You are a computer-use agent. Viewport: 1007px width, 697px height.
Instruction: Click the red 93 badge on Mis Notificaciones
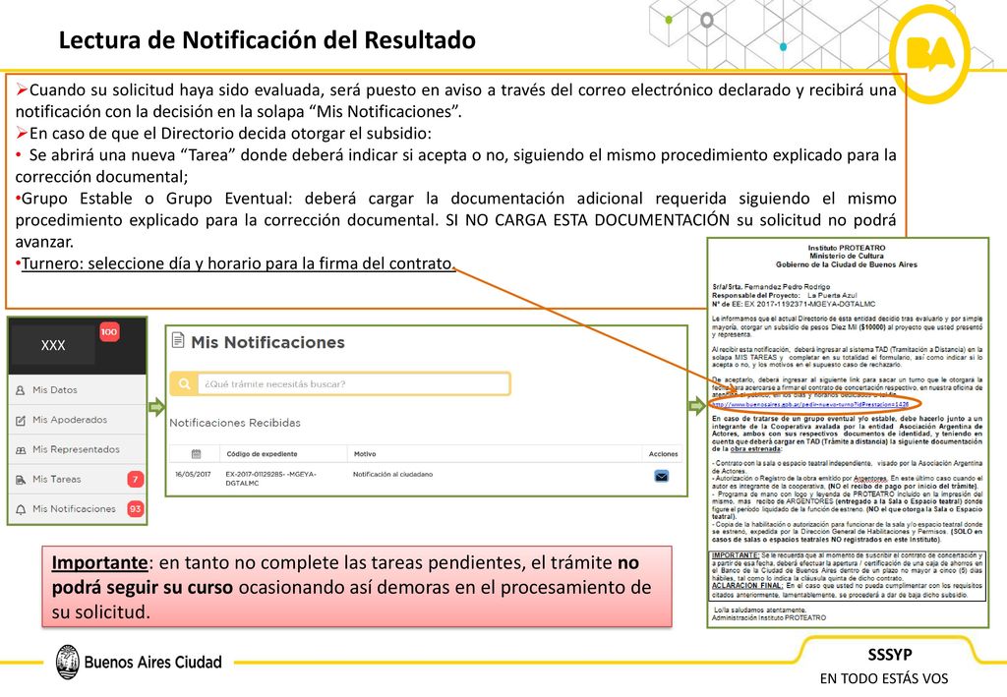coord(135,509)
